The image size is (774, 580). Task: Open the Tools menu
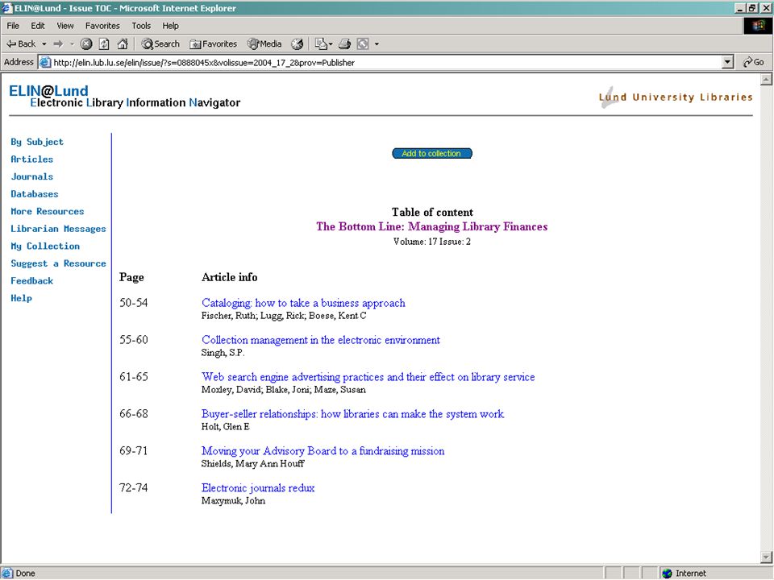[x=140, y=26]
